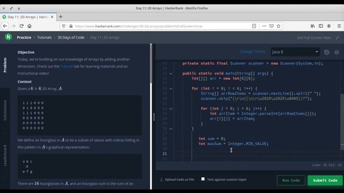Show sidebars icon in toolbar
Image resolution: width=344 pixels, height=193 pixels.
[x=321, y=26]
